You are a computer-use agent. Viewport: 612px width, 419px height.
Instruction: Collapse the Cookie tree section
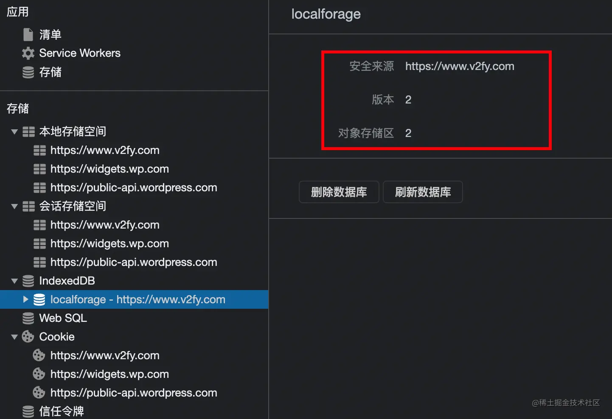14,336
